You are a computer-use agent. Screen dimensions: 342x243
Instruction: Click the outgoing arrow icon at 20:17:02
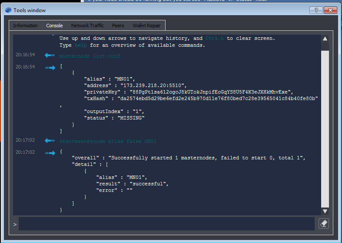click(50, 153)
